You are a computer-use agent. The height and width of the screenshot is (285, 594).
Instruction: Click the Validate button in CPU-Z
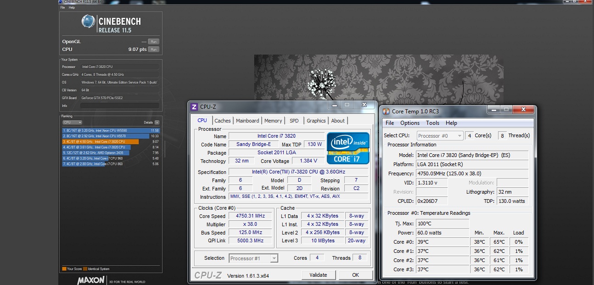[318, 275]
